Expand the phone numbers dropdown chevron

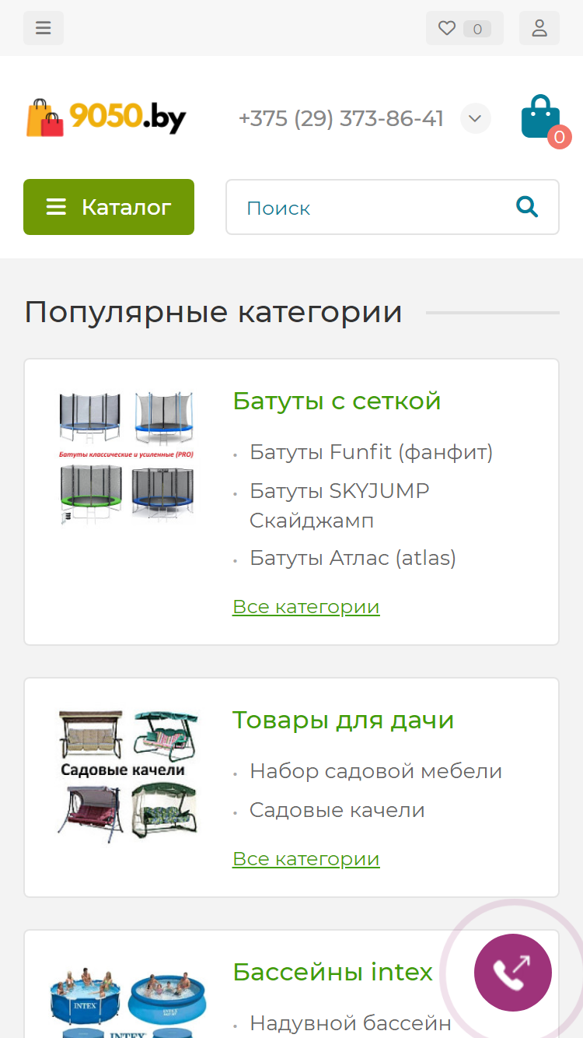476,118
